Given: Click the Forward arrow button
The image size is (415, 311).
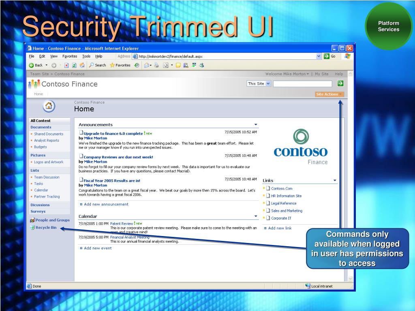Looking at the screenshot, I should [54, 65].
